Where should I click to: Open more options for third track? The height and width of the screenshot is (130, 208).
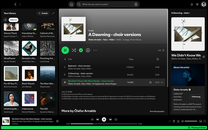click(162, 82)
